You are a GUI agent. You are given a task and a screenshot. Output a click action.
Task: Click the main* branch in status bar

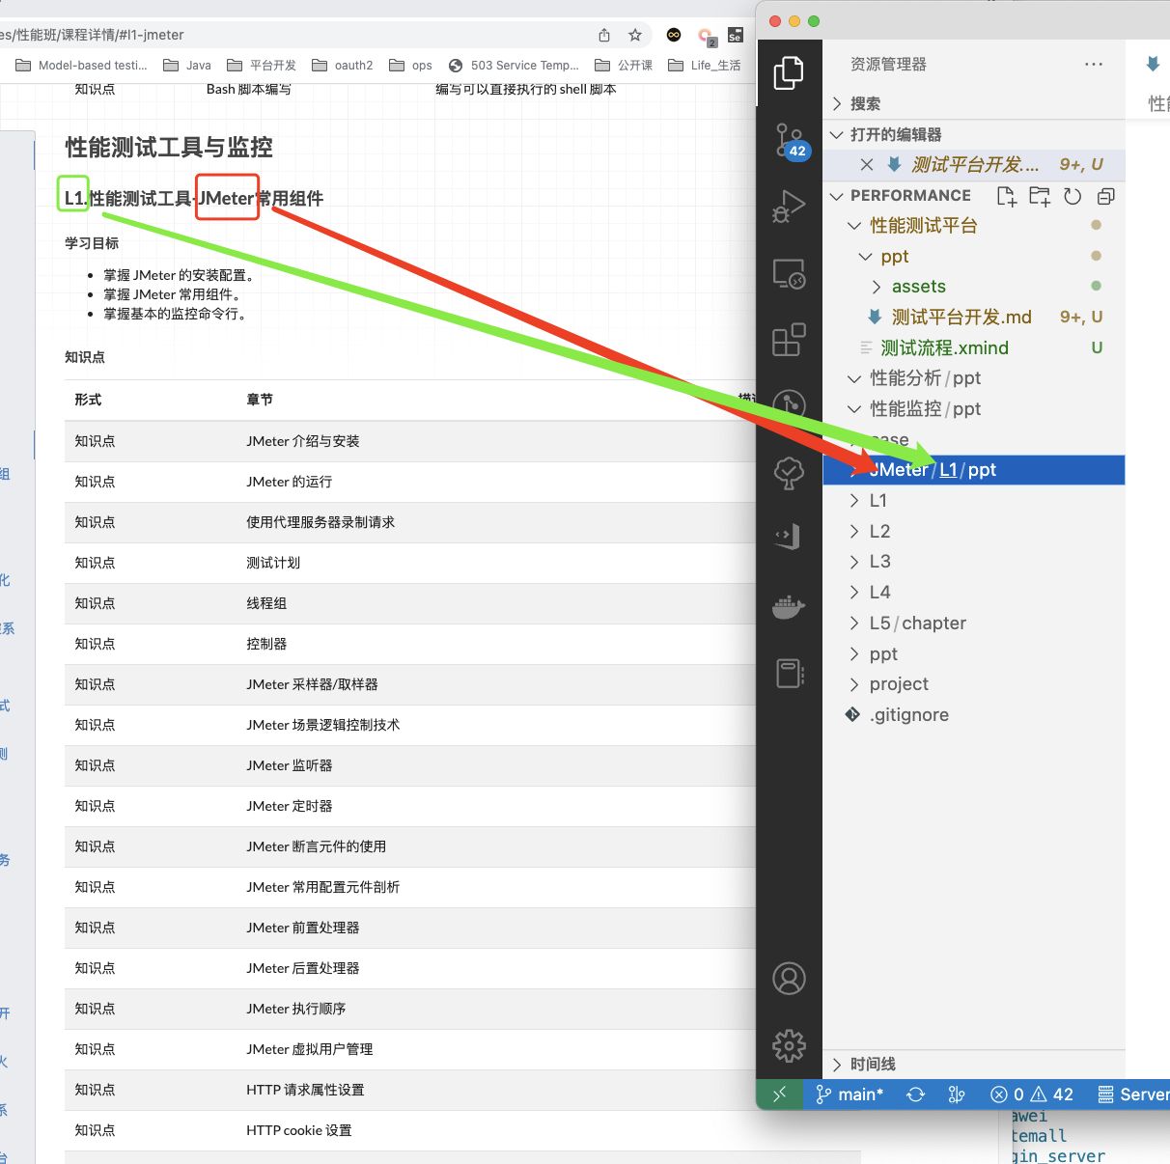pyautogui.click(x=850, y=1095)
